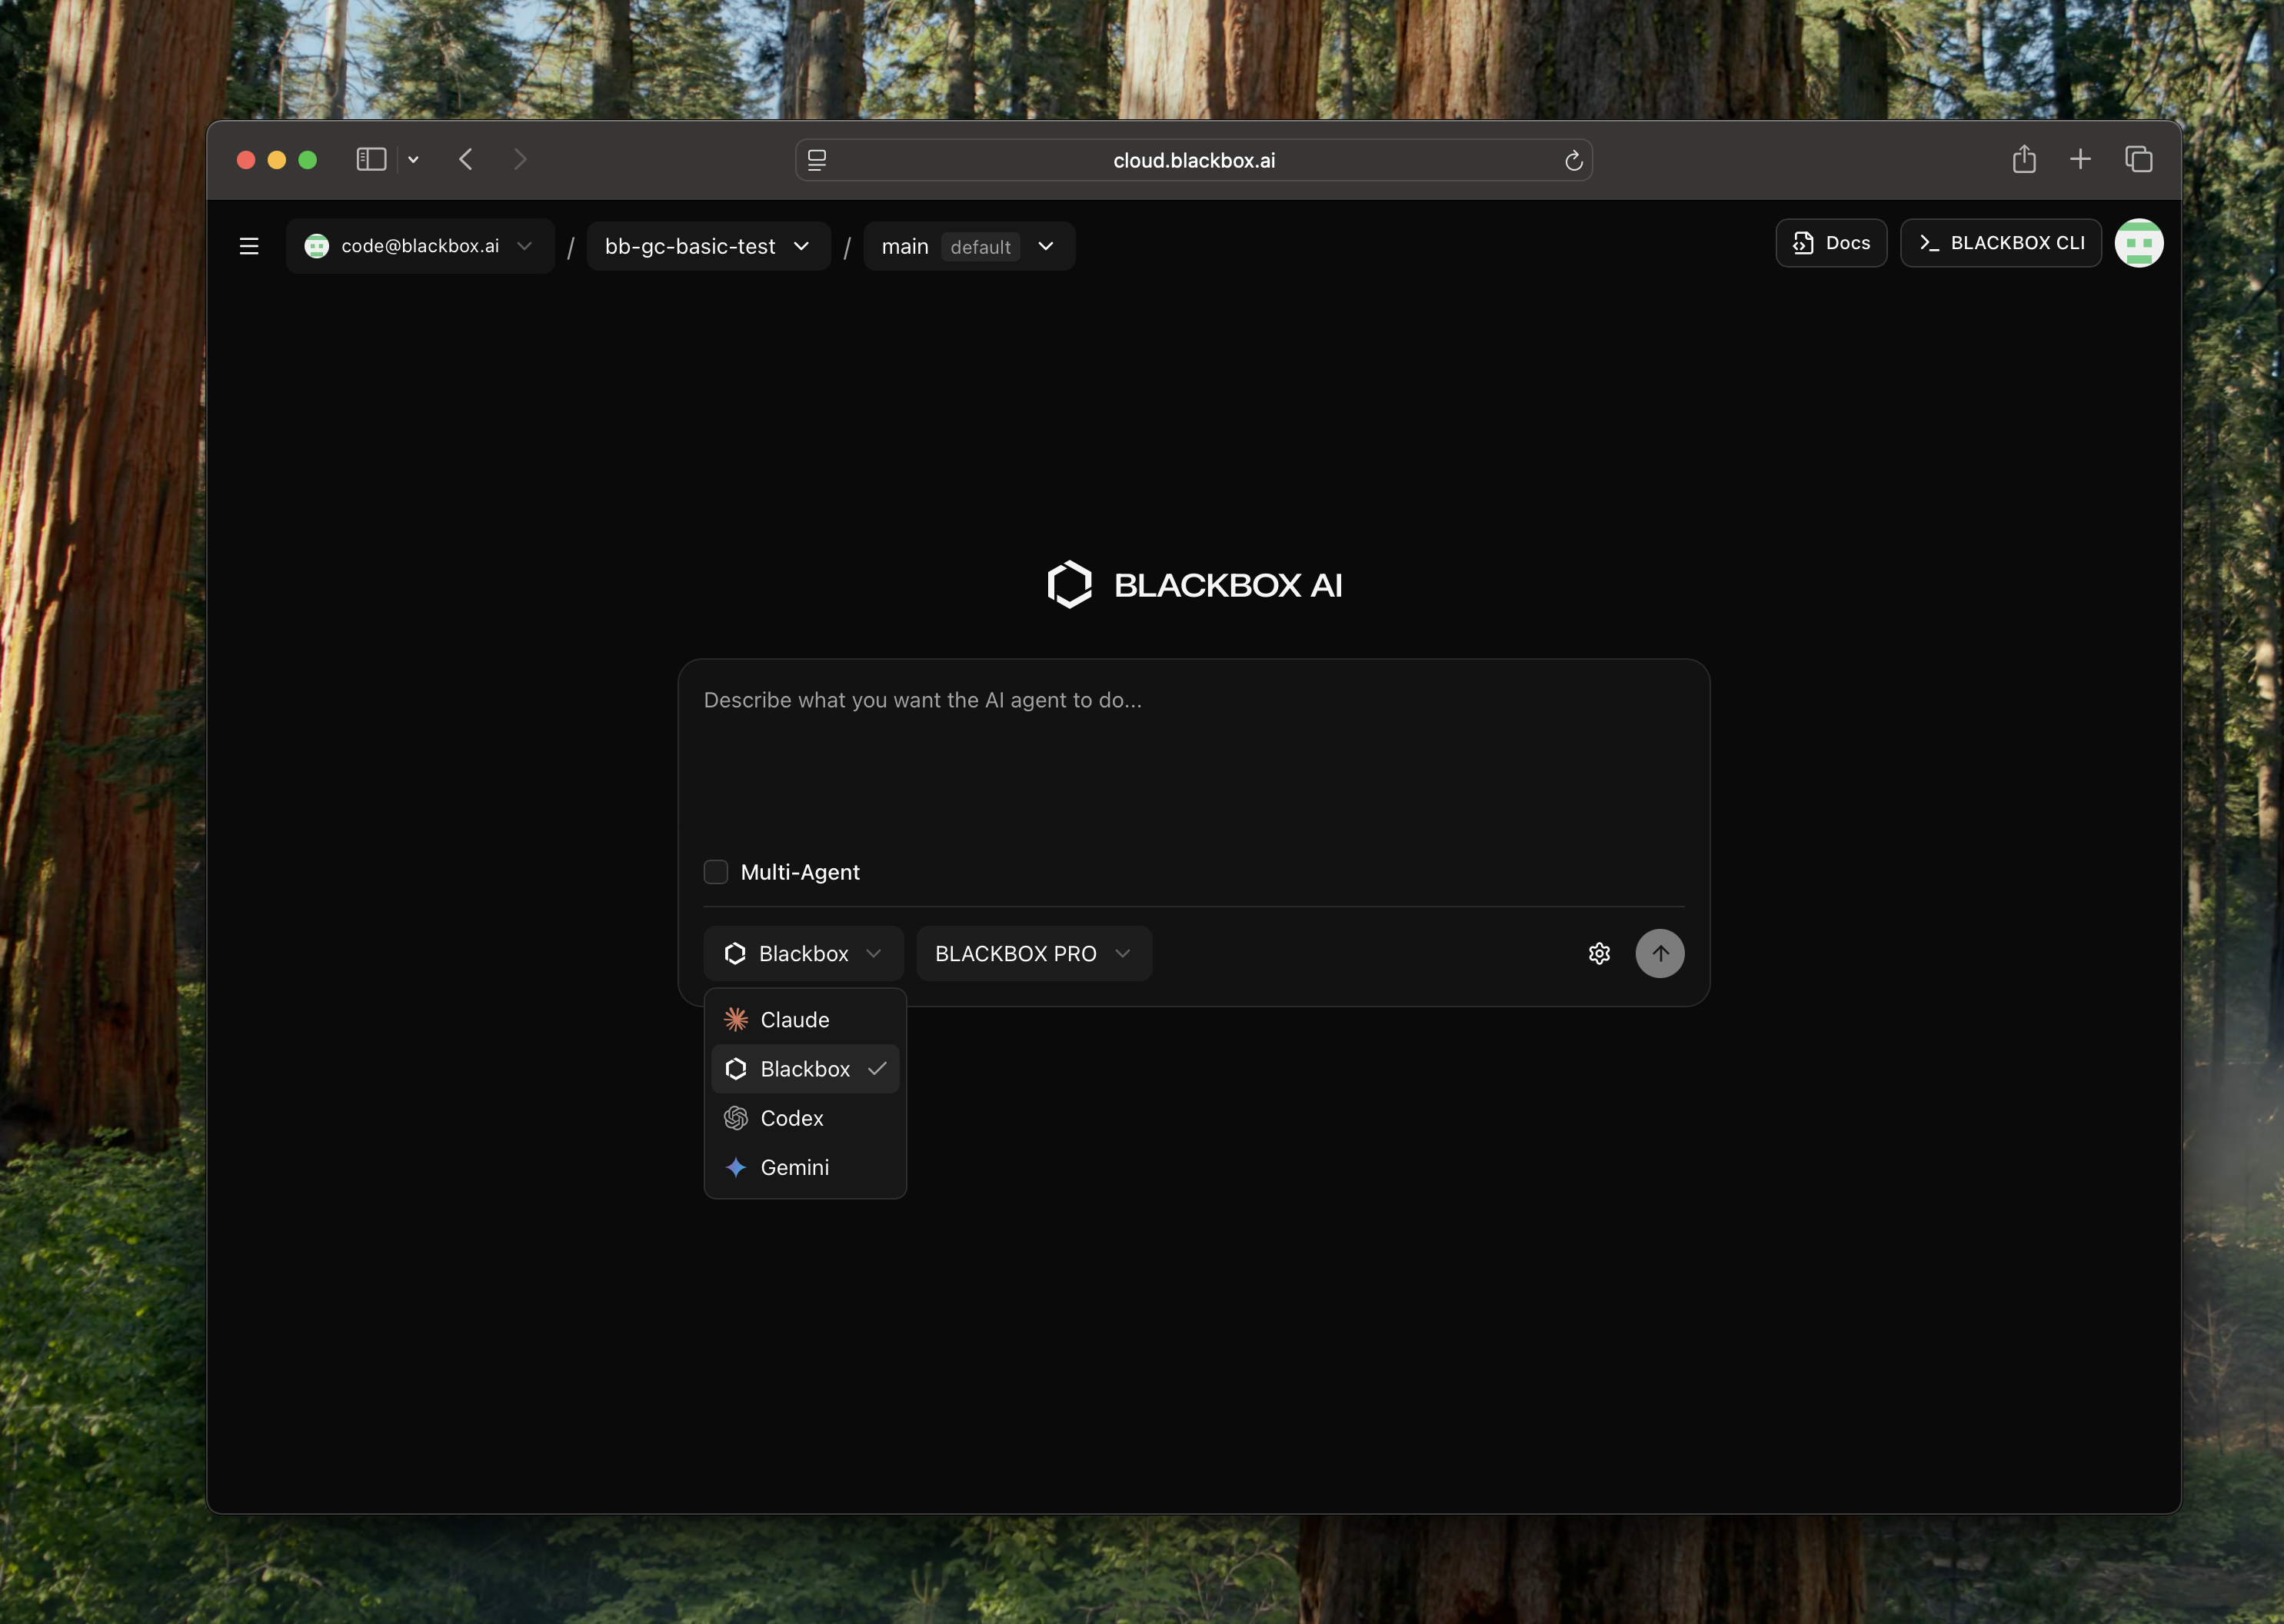Show Safari tab overview
The height and width of the screenshot is (1624, 2284).
pyautogui.click(x=2138, y=159)
